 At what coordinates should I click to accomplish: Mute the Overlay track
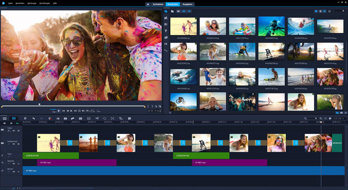point(14,144)
